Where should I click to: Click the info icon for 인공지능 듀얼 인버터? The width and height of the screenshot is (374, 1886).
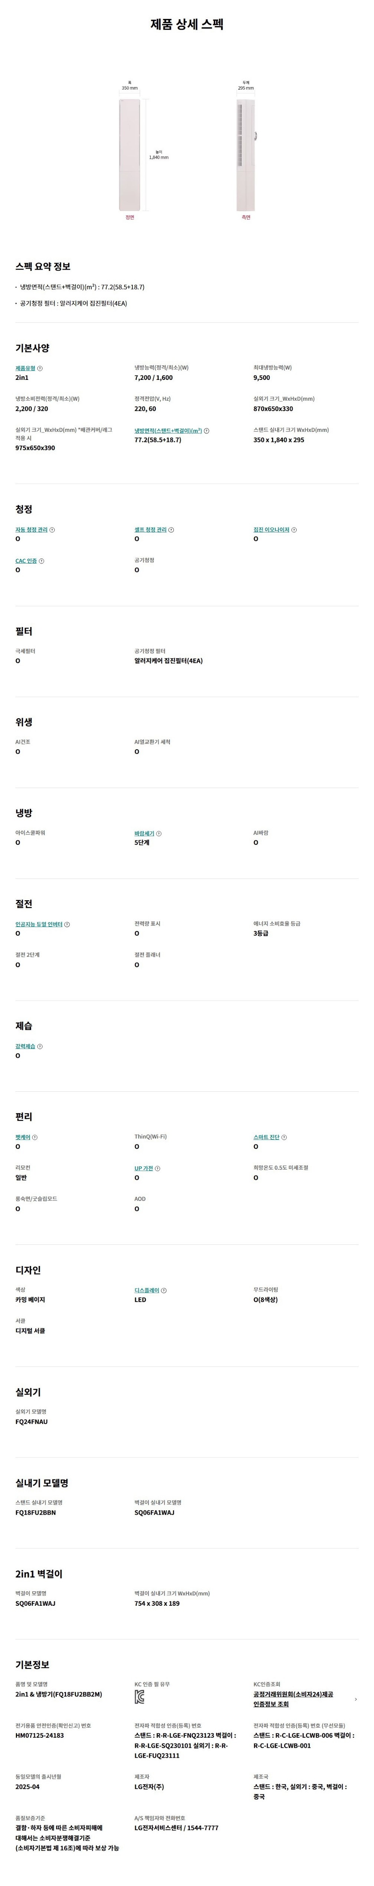click(67, 925)
